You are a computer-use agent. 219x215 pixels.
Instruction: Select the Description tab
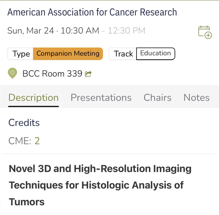pos(33,98)
